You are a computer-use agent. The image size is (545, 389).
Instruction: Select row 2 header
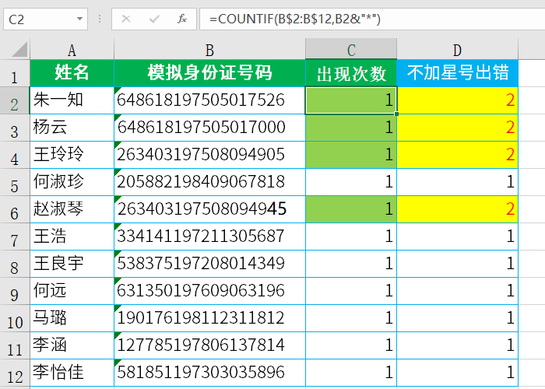pos(15,100)
